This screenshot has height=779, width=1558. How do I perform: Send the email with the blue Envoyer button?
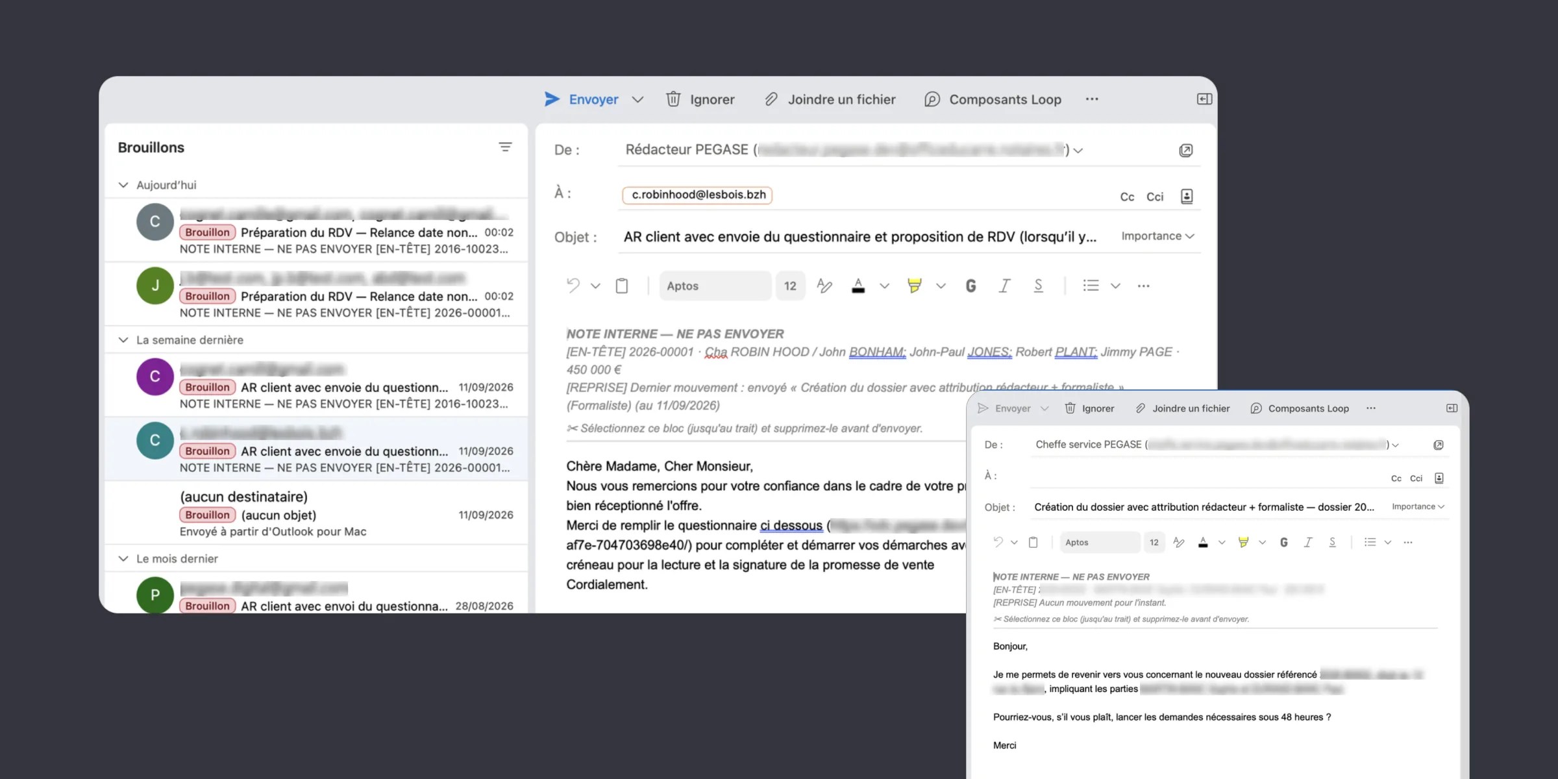pos(581,99)
